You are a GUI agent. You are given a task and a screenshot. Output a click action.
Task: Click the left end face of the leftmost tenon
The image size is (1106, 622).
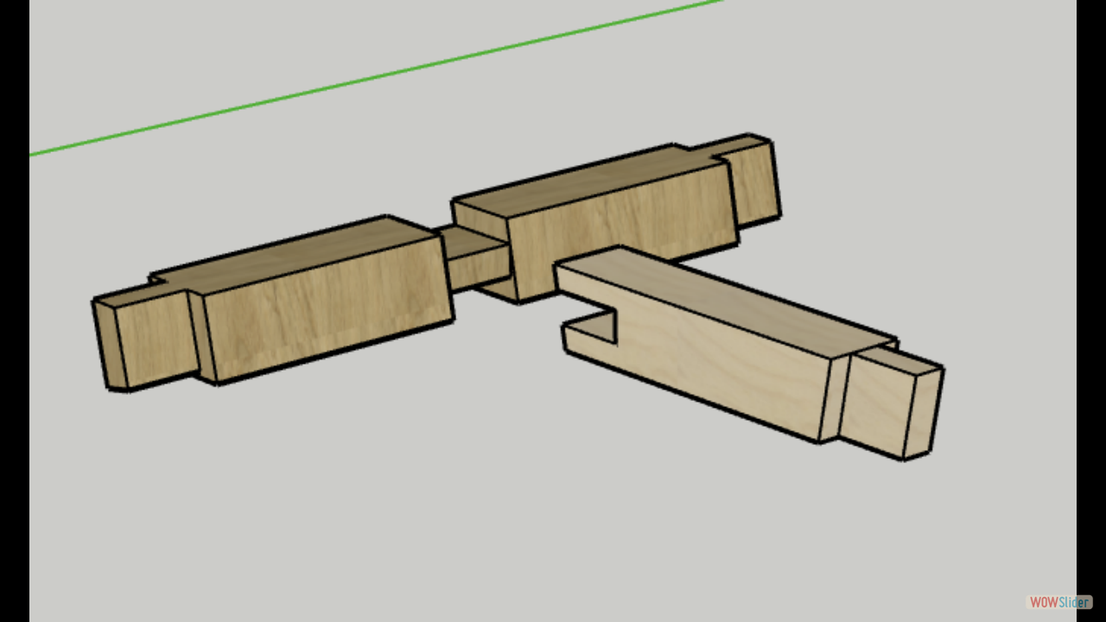coord(109,346)
